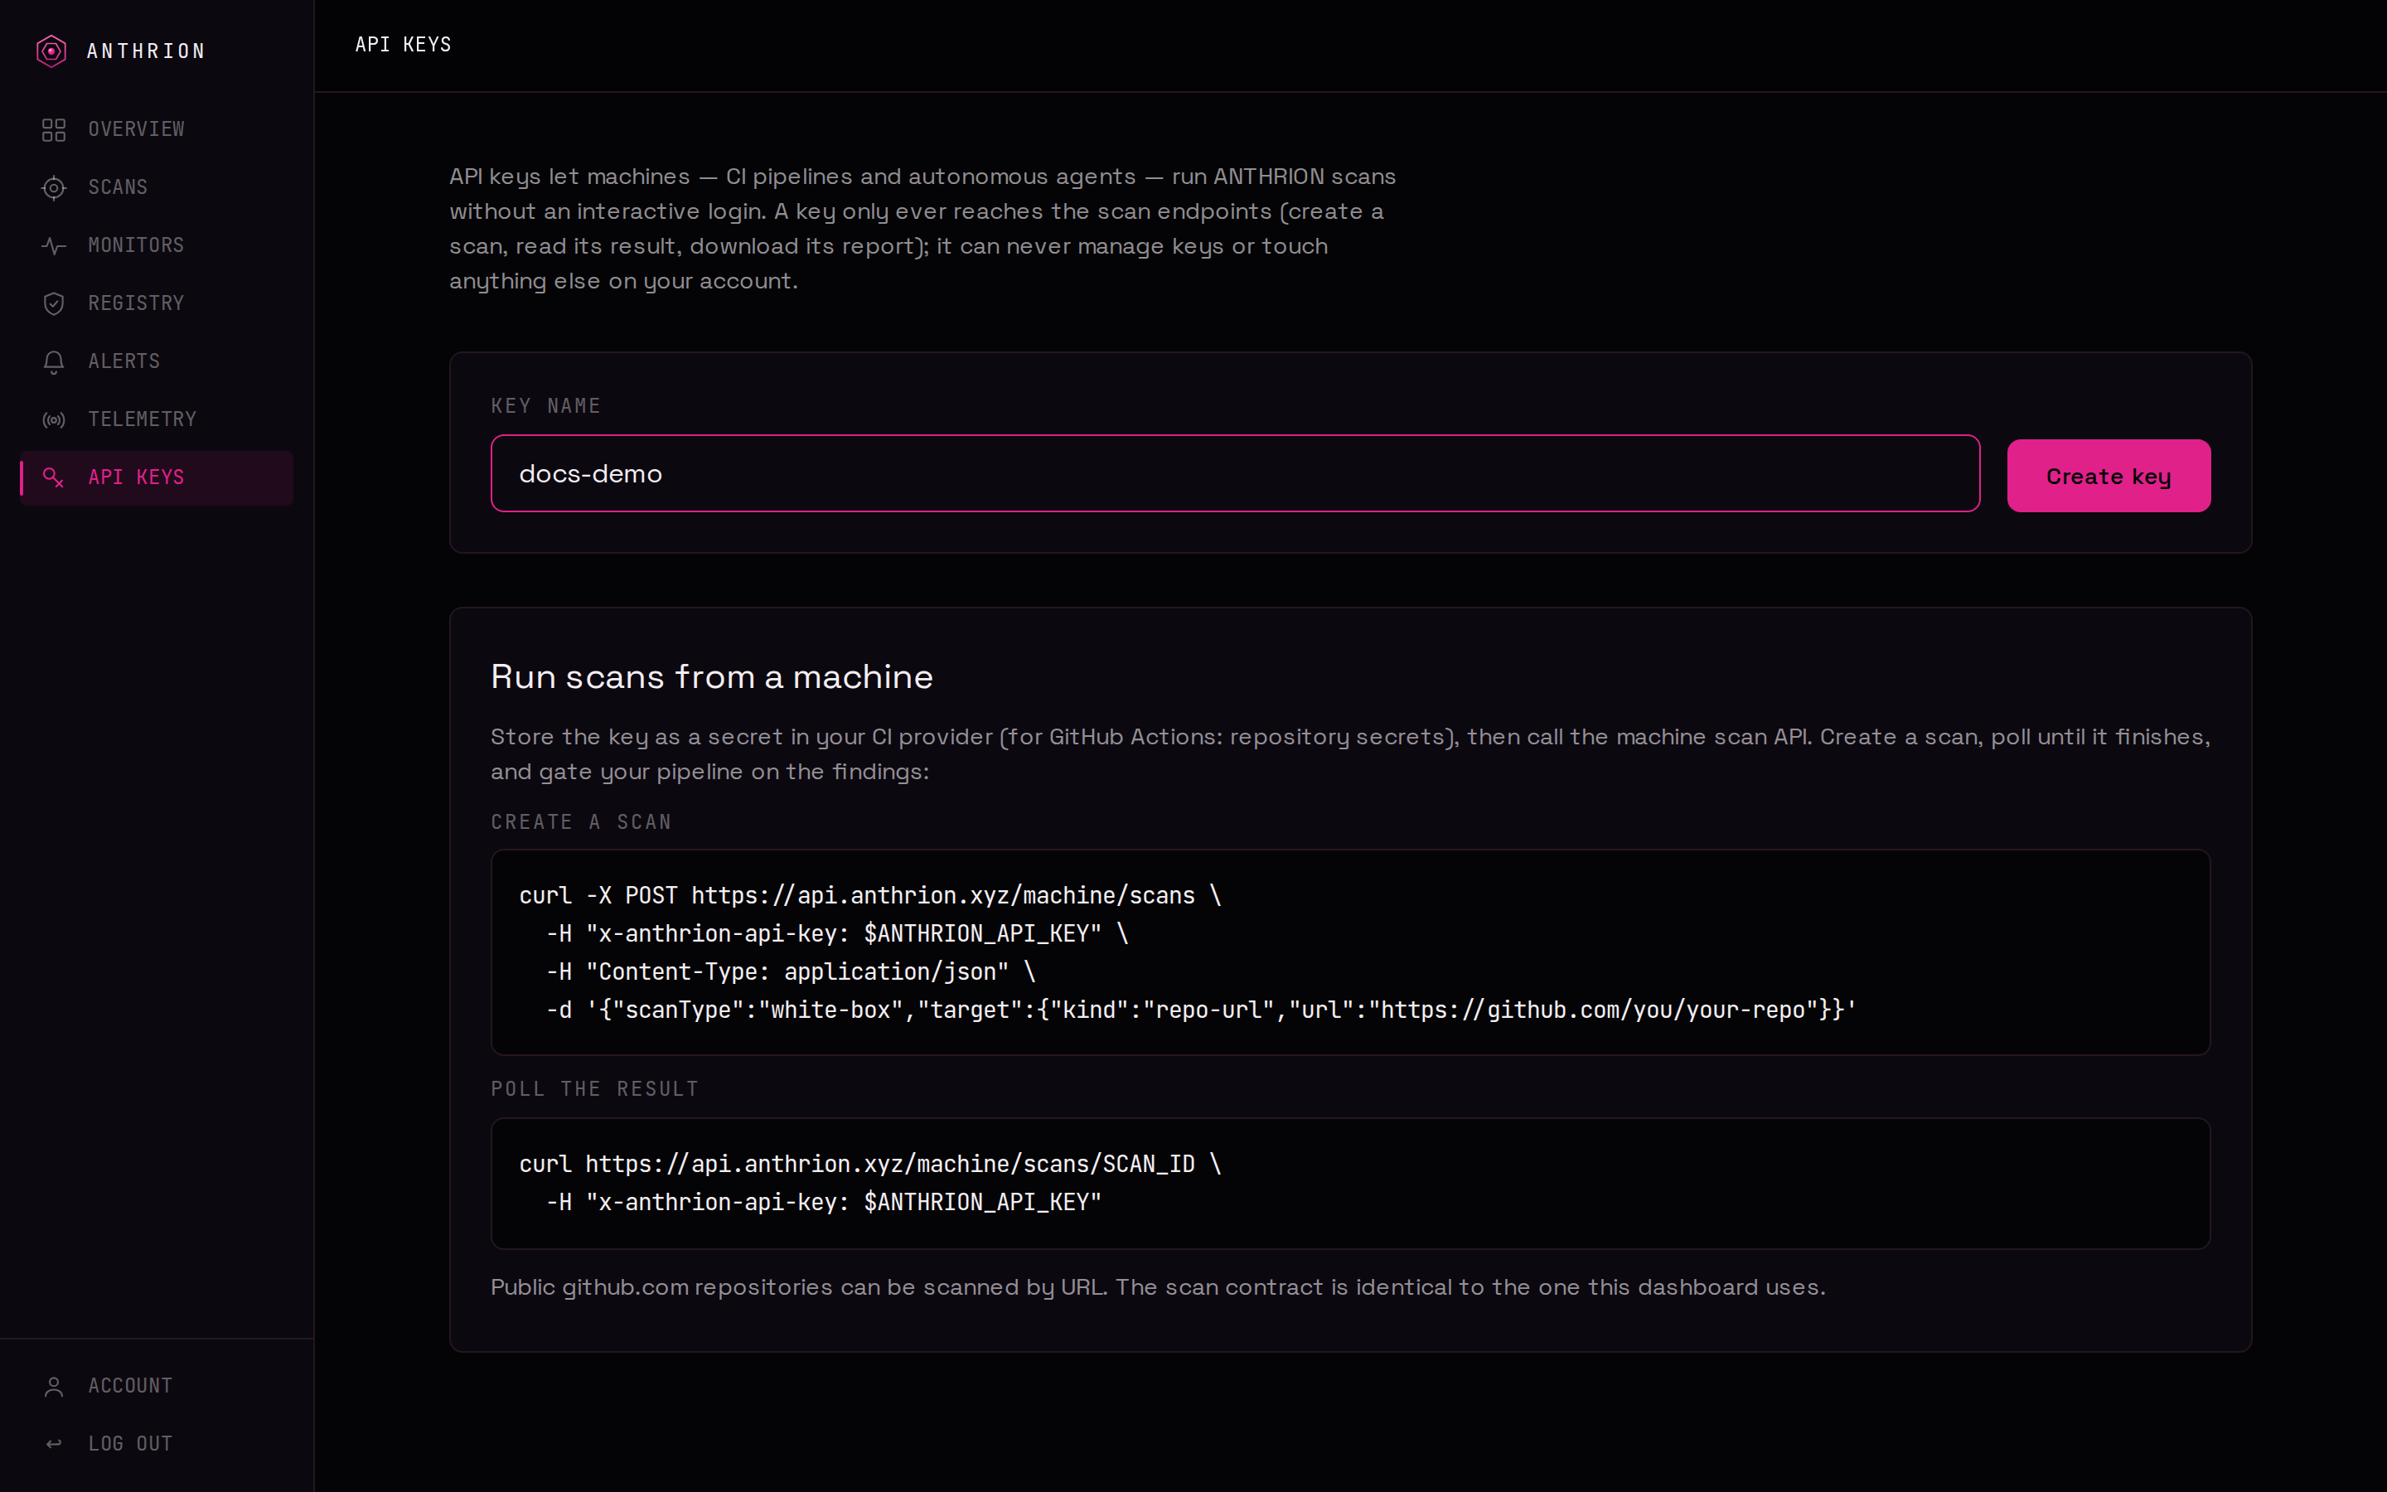Screen dimensions: 2387x1492
Task: Click the "API keys let machines" intro paragraph
Action: tap(923, 229)
